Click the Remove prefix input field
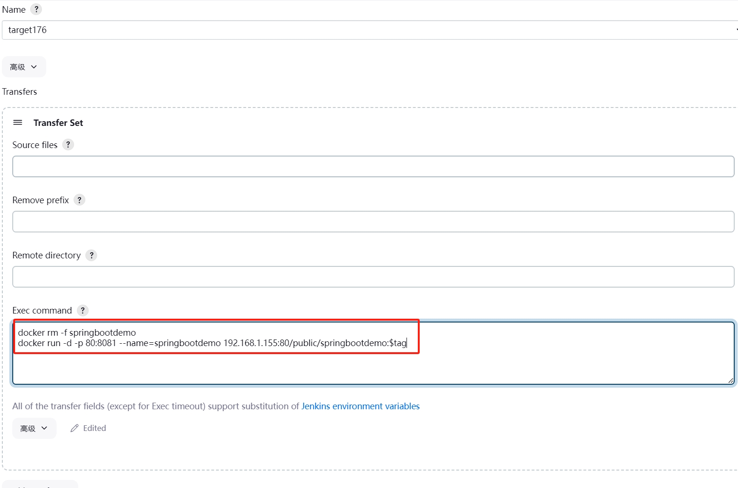Image resolution: width=738 pixels, height=488 pixels. 373,222
